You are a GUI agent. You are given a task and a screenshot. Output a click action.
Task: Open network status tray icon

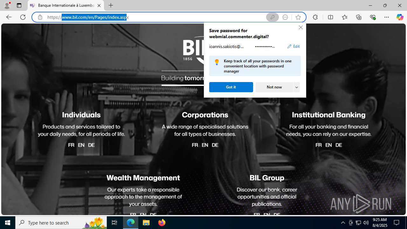[x=358, y=223]
